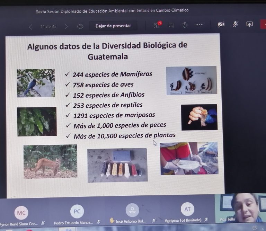Click the ES language indicator in taskbar

click(x=255, y=228)
